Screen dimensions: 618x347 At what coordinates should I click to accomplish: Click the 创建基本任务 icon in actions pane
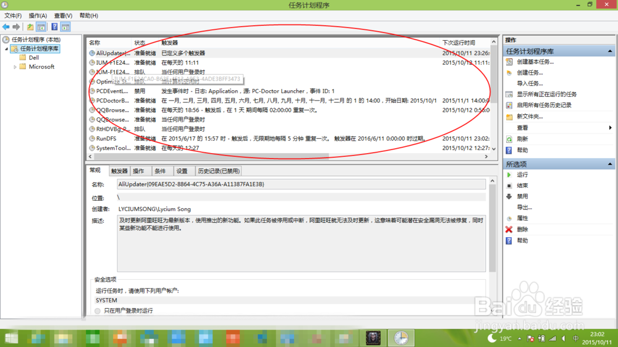(509, 62)
